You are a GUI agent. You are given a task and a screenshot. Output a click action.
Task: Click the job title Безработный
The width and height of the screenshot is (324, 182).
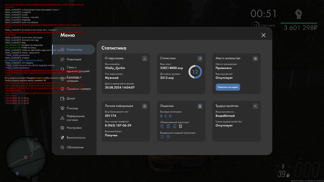click(225, 116)
